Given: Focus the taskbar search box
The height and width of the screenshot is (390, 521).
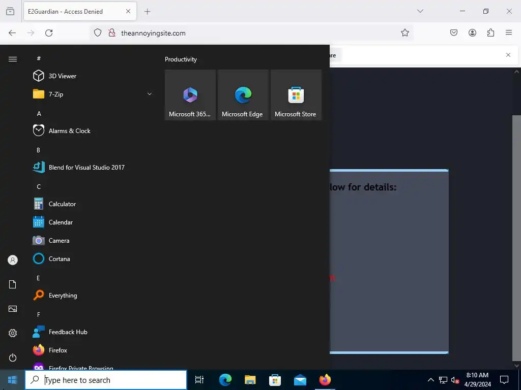Looking at the screenshot, I should click(106, 380).
